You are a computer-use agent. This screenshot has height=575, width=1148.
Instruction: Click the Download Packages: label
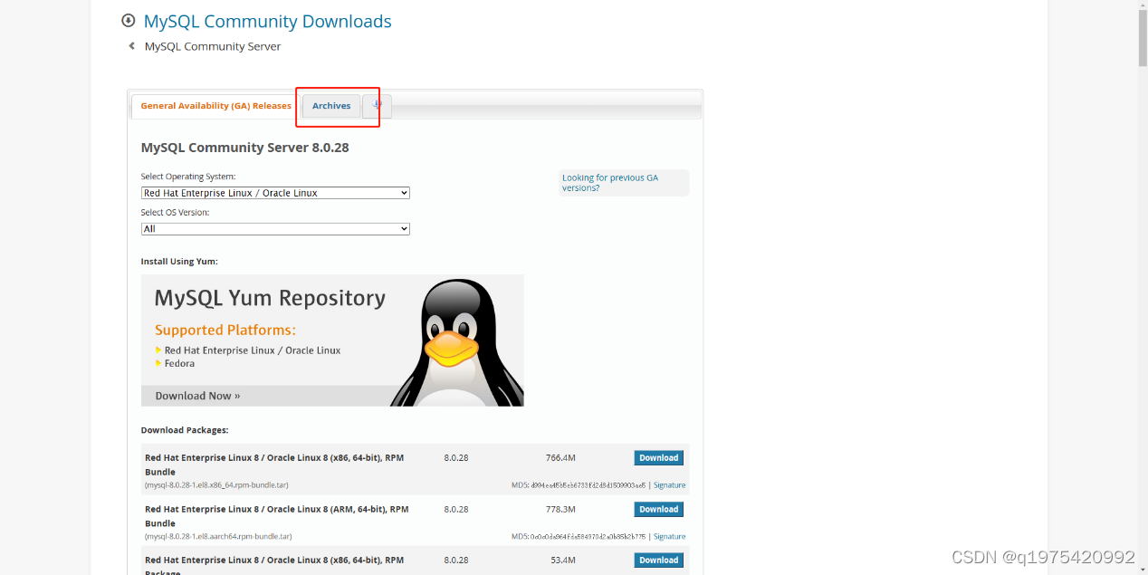pyautogui.click(x=185, y=430)
